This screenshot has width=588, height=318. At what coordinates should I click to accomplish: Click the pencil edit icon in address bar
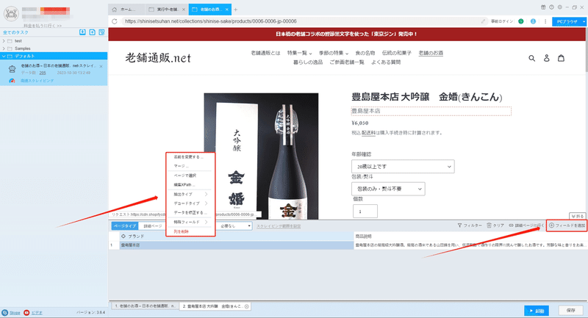tap(483, 21)
